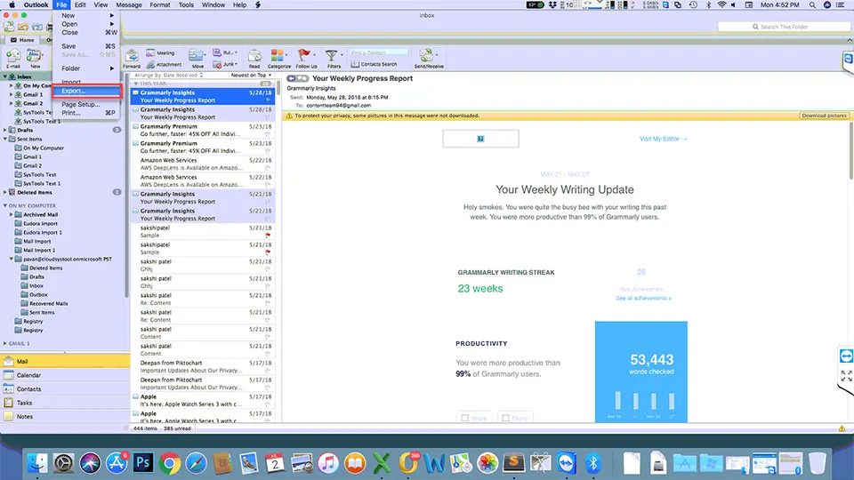Collapse the THIS YEAR message group
854x480 pixels.
pyautogui.click(x=136, y=84)
